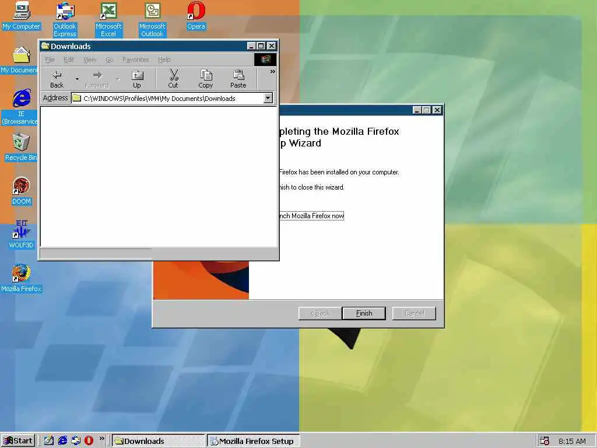597x448 pixels.
Task: Open the View menu in Downloads
Action: pyautogui.click(x=90, y=60)
